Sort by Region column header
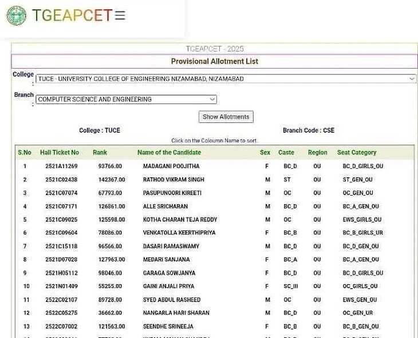Viewport: 418px width, 338px height. pyautogui.click(x=317, y=153)
